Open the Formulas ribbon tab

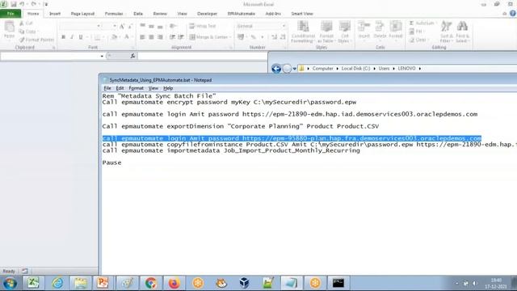coord(114,14)
